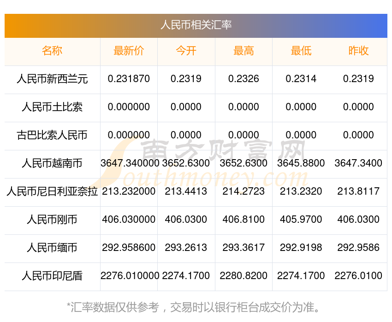Click the latest price 3647.340000
This screenshot has height=322, width=392.
click(130, 163)
